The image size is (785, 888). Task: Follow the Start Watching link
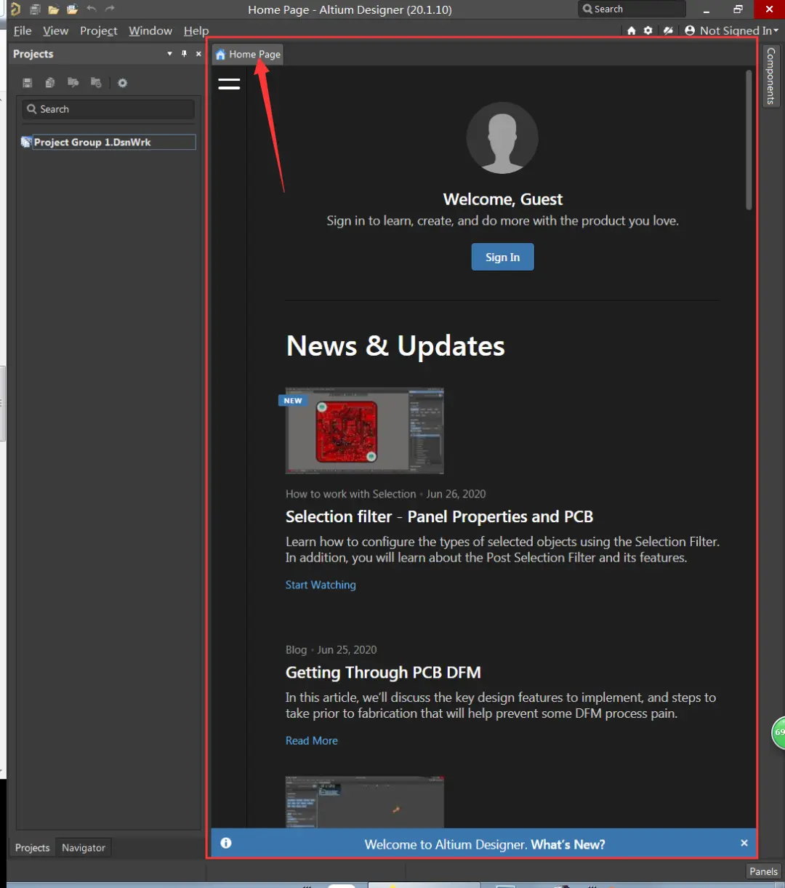pos(321,585)
